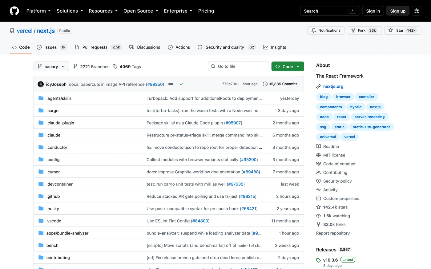The width and height of the screenshot is (431, 269).
Task: Open the canary branch selector dropdown
Action: [51, 66]
